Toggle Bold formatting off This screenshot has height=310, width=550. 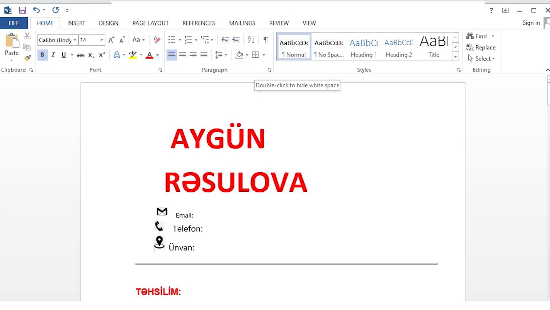[42, 55]
